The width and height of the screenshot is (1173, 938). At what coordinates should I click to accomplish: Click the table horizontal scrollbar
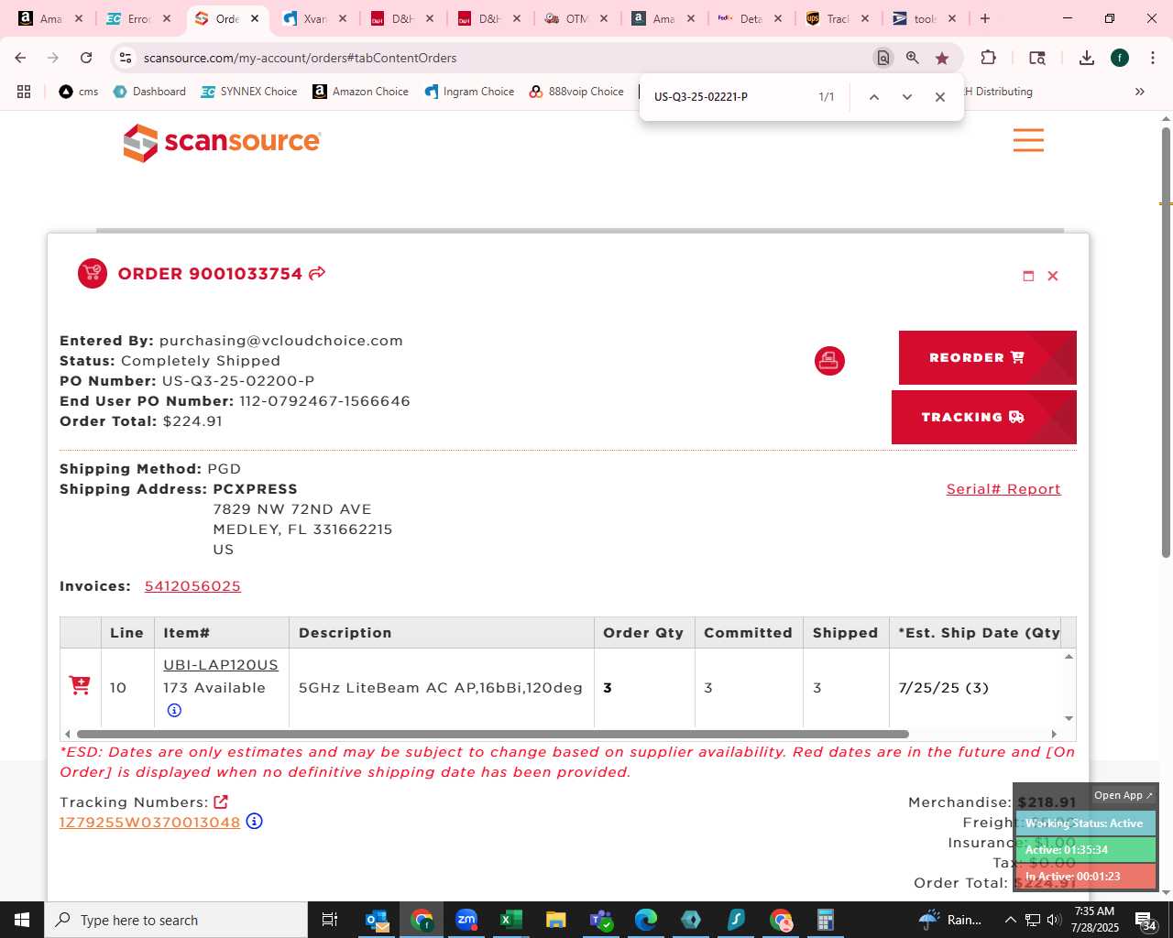click(x=493, y=734)
